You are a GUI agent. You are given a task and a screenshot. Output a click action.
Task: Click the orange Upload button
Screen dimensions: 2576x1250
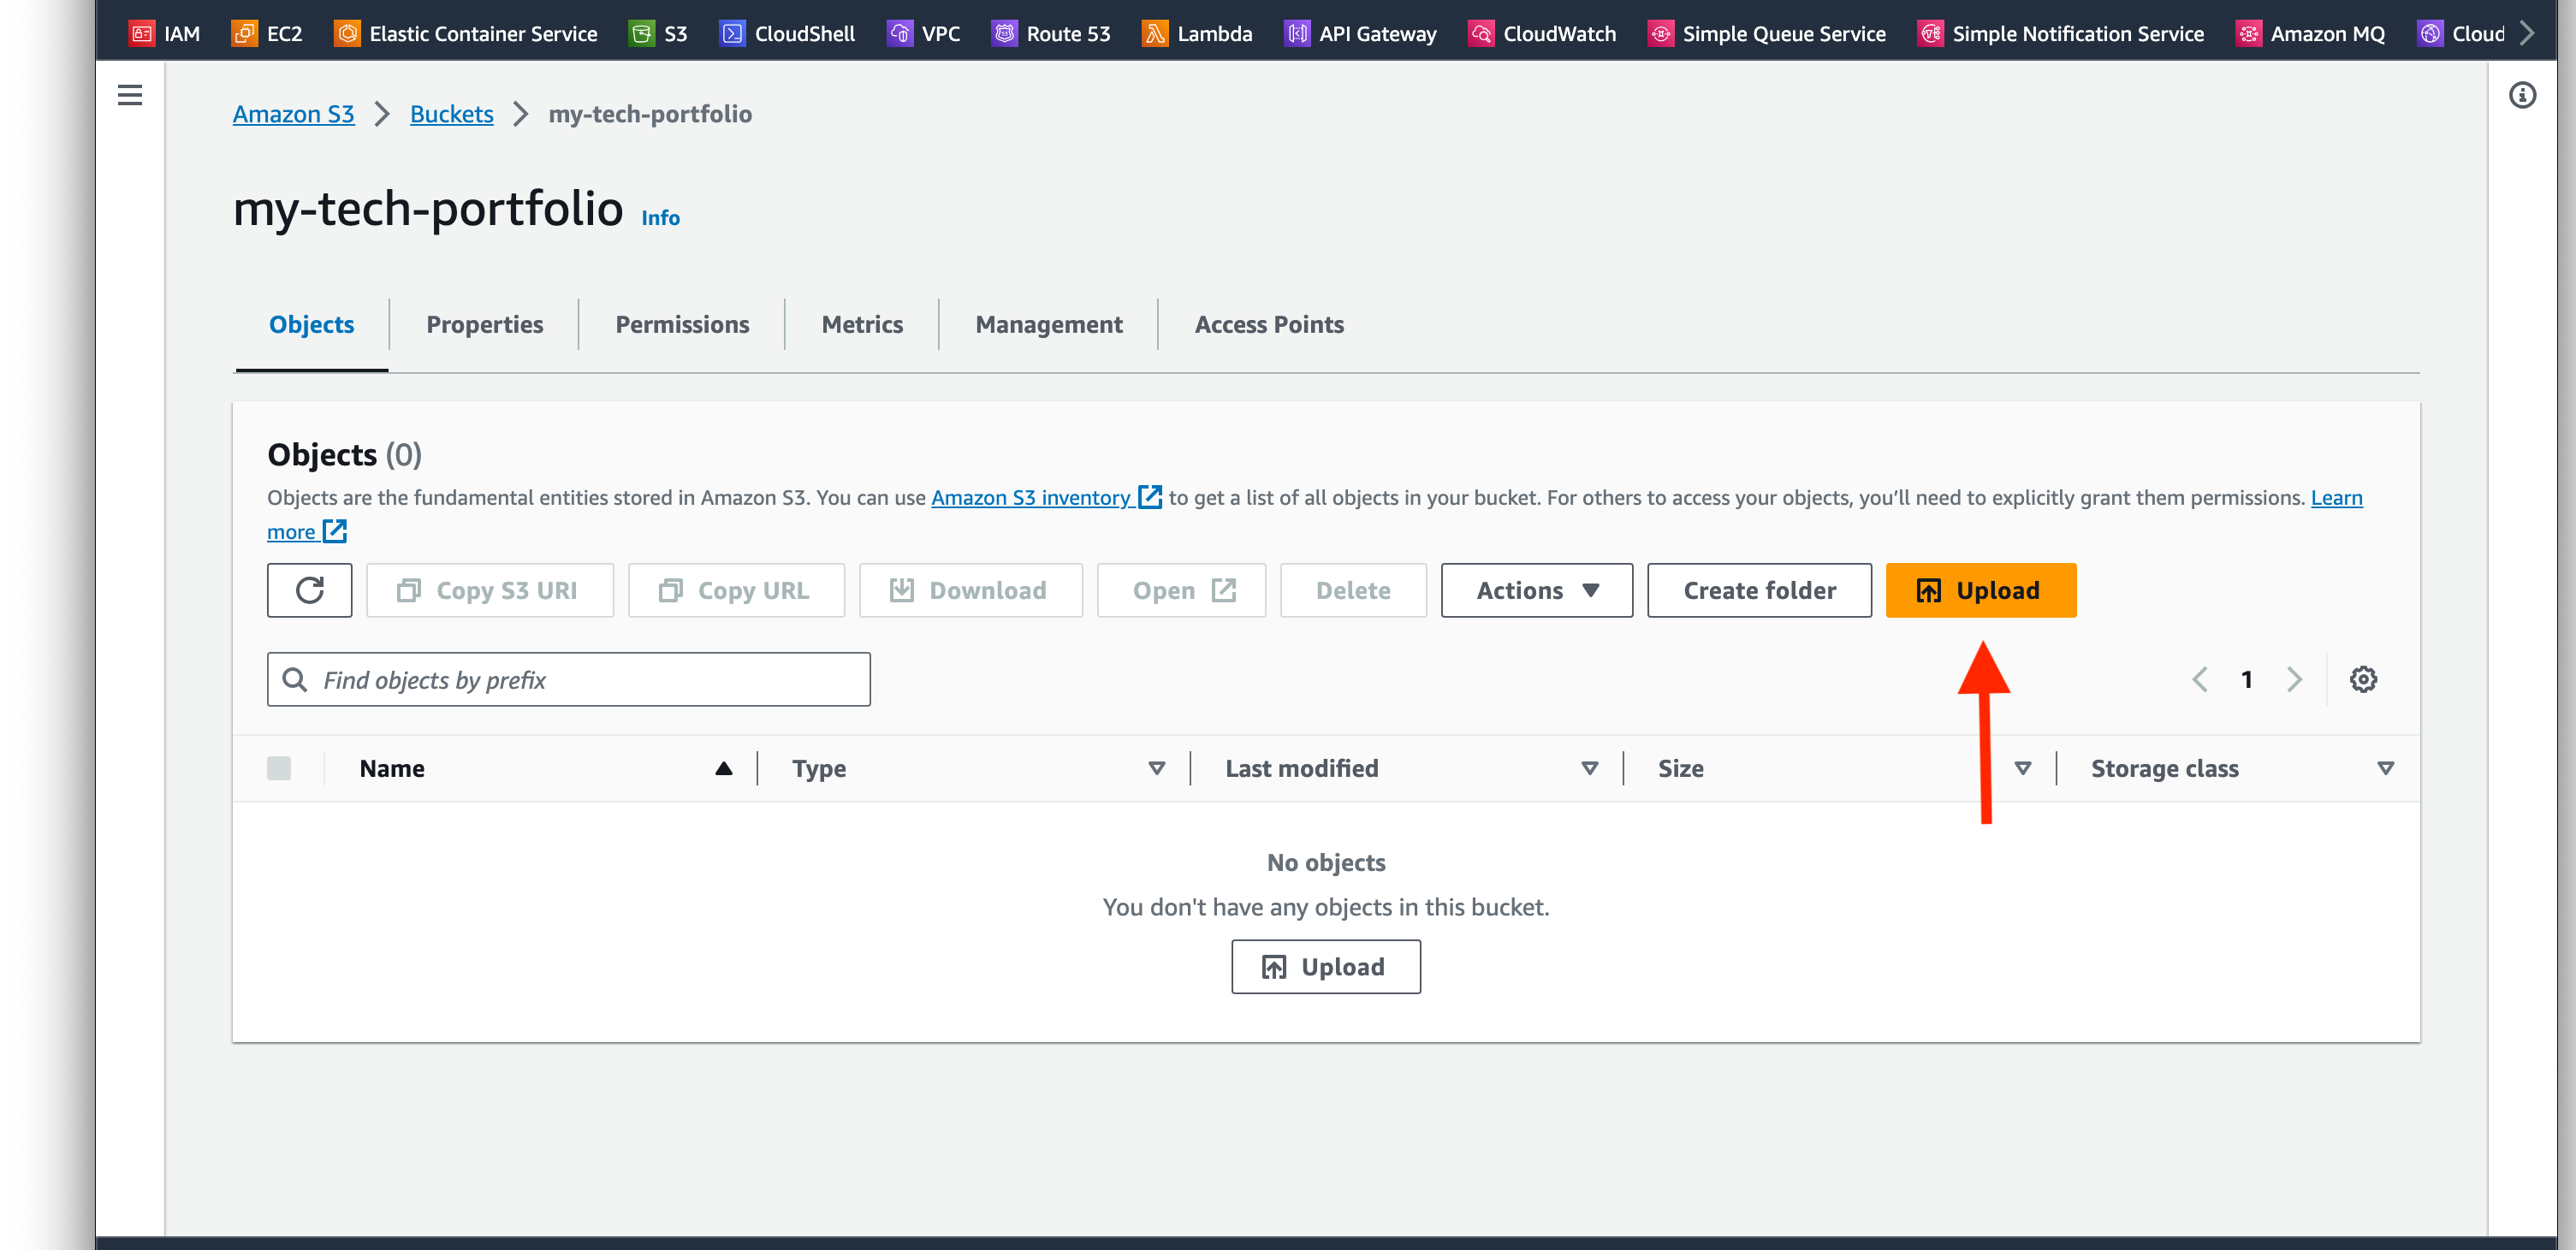(1980, 590)
